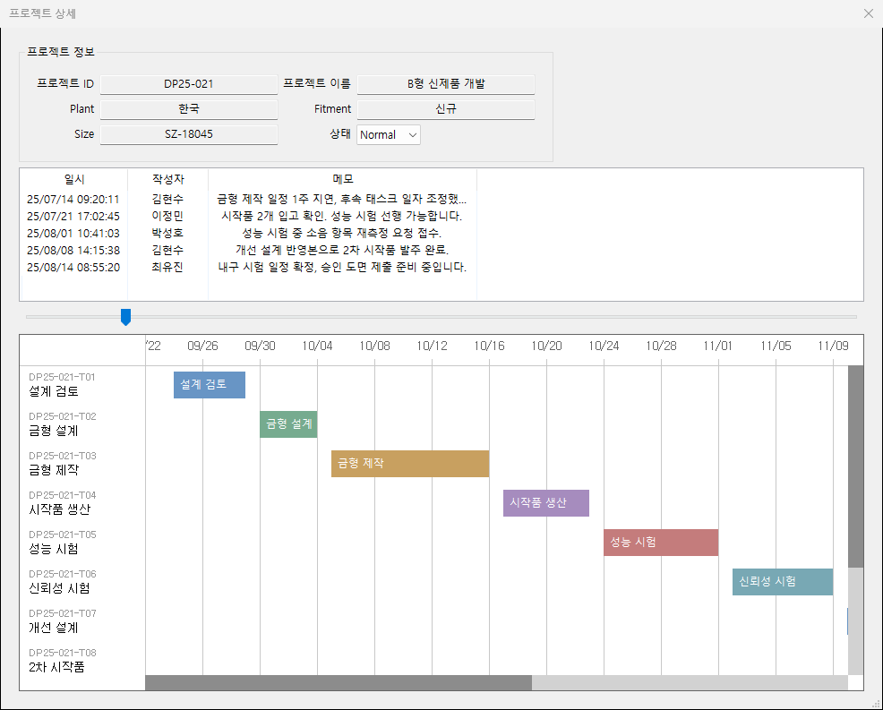Click memo 개선 설계 반영본으로 2차 시작품 발주

pyautogui.click(x=342, y=250)
